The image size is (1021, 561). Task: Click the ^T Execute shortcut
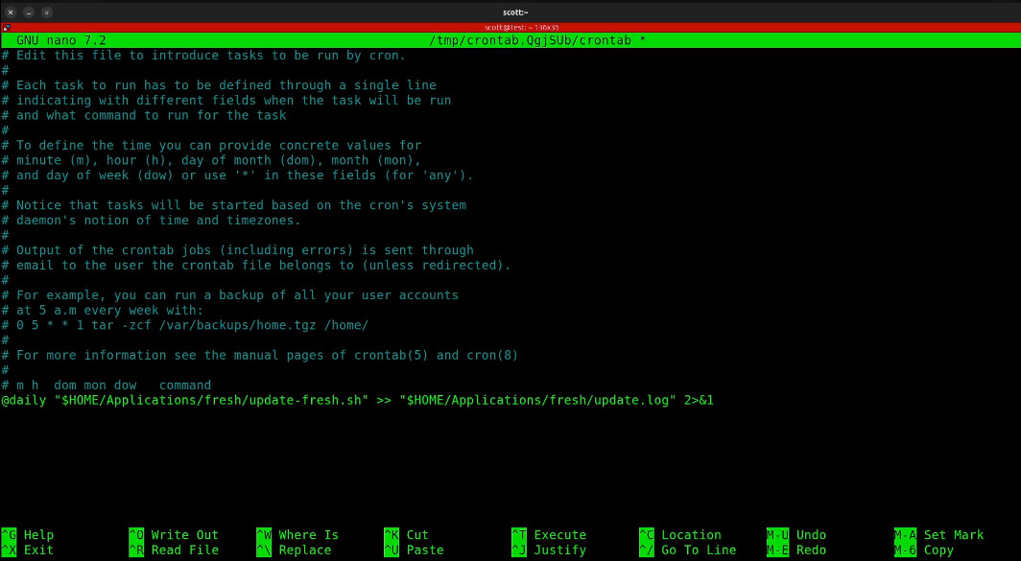548,535
